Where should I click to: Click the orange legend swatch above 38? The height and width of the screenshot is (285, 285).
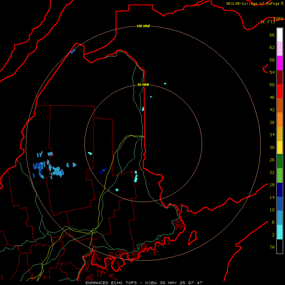[280, 120]
